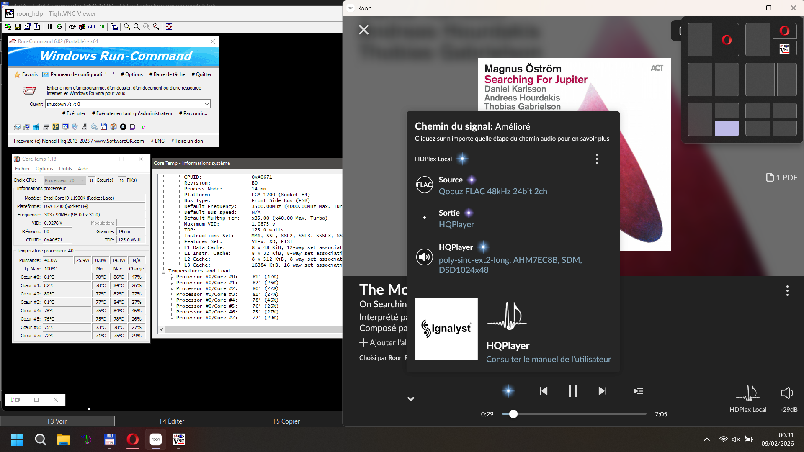Click the volume speaker icon in Roon
This screenshot has height=452, width=804.
click(787, 393)
